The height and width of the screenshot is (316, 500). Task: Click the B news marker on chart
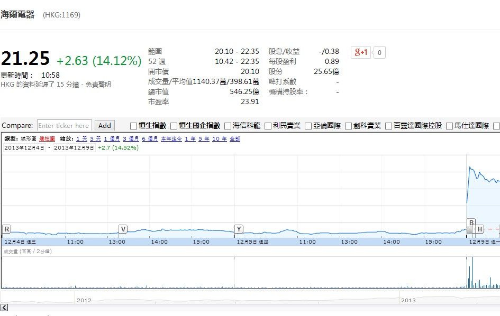pyautogui.click(x=470, y=222)
